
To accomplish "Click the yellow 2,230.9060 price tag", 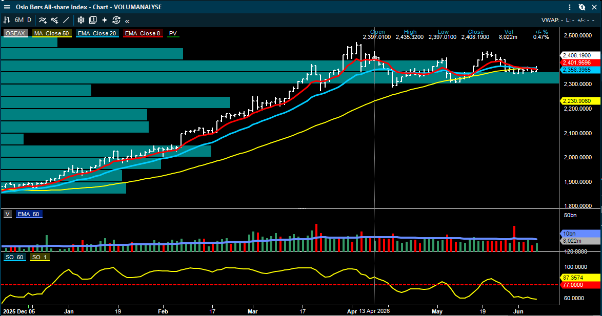I will coord(580,101).
